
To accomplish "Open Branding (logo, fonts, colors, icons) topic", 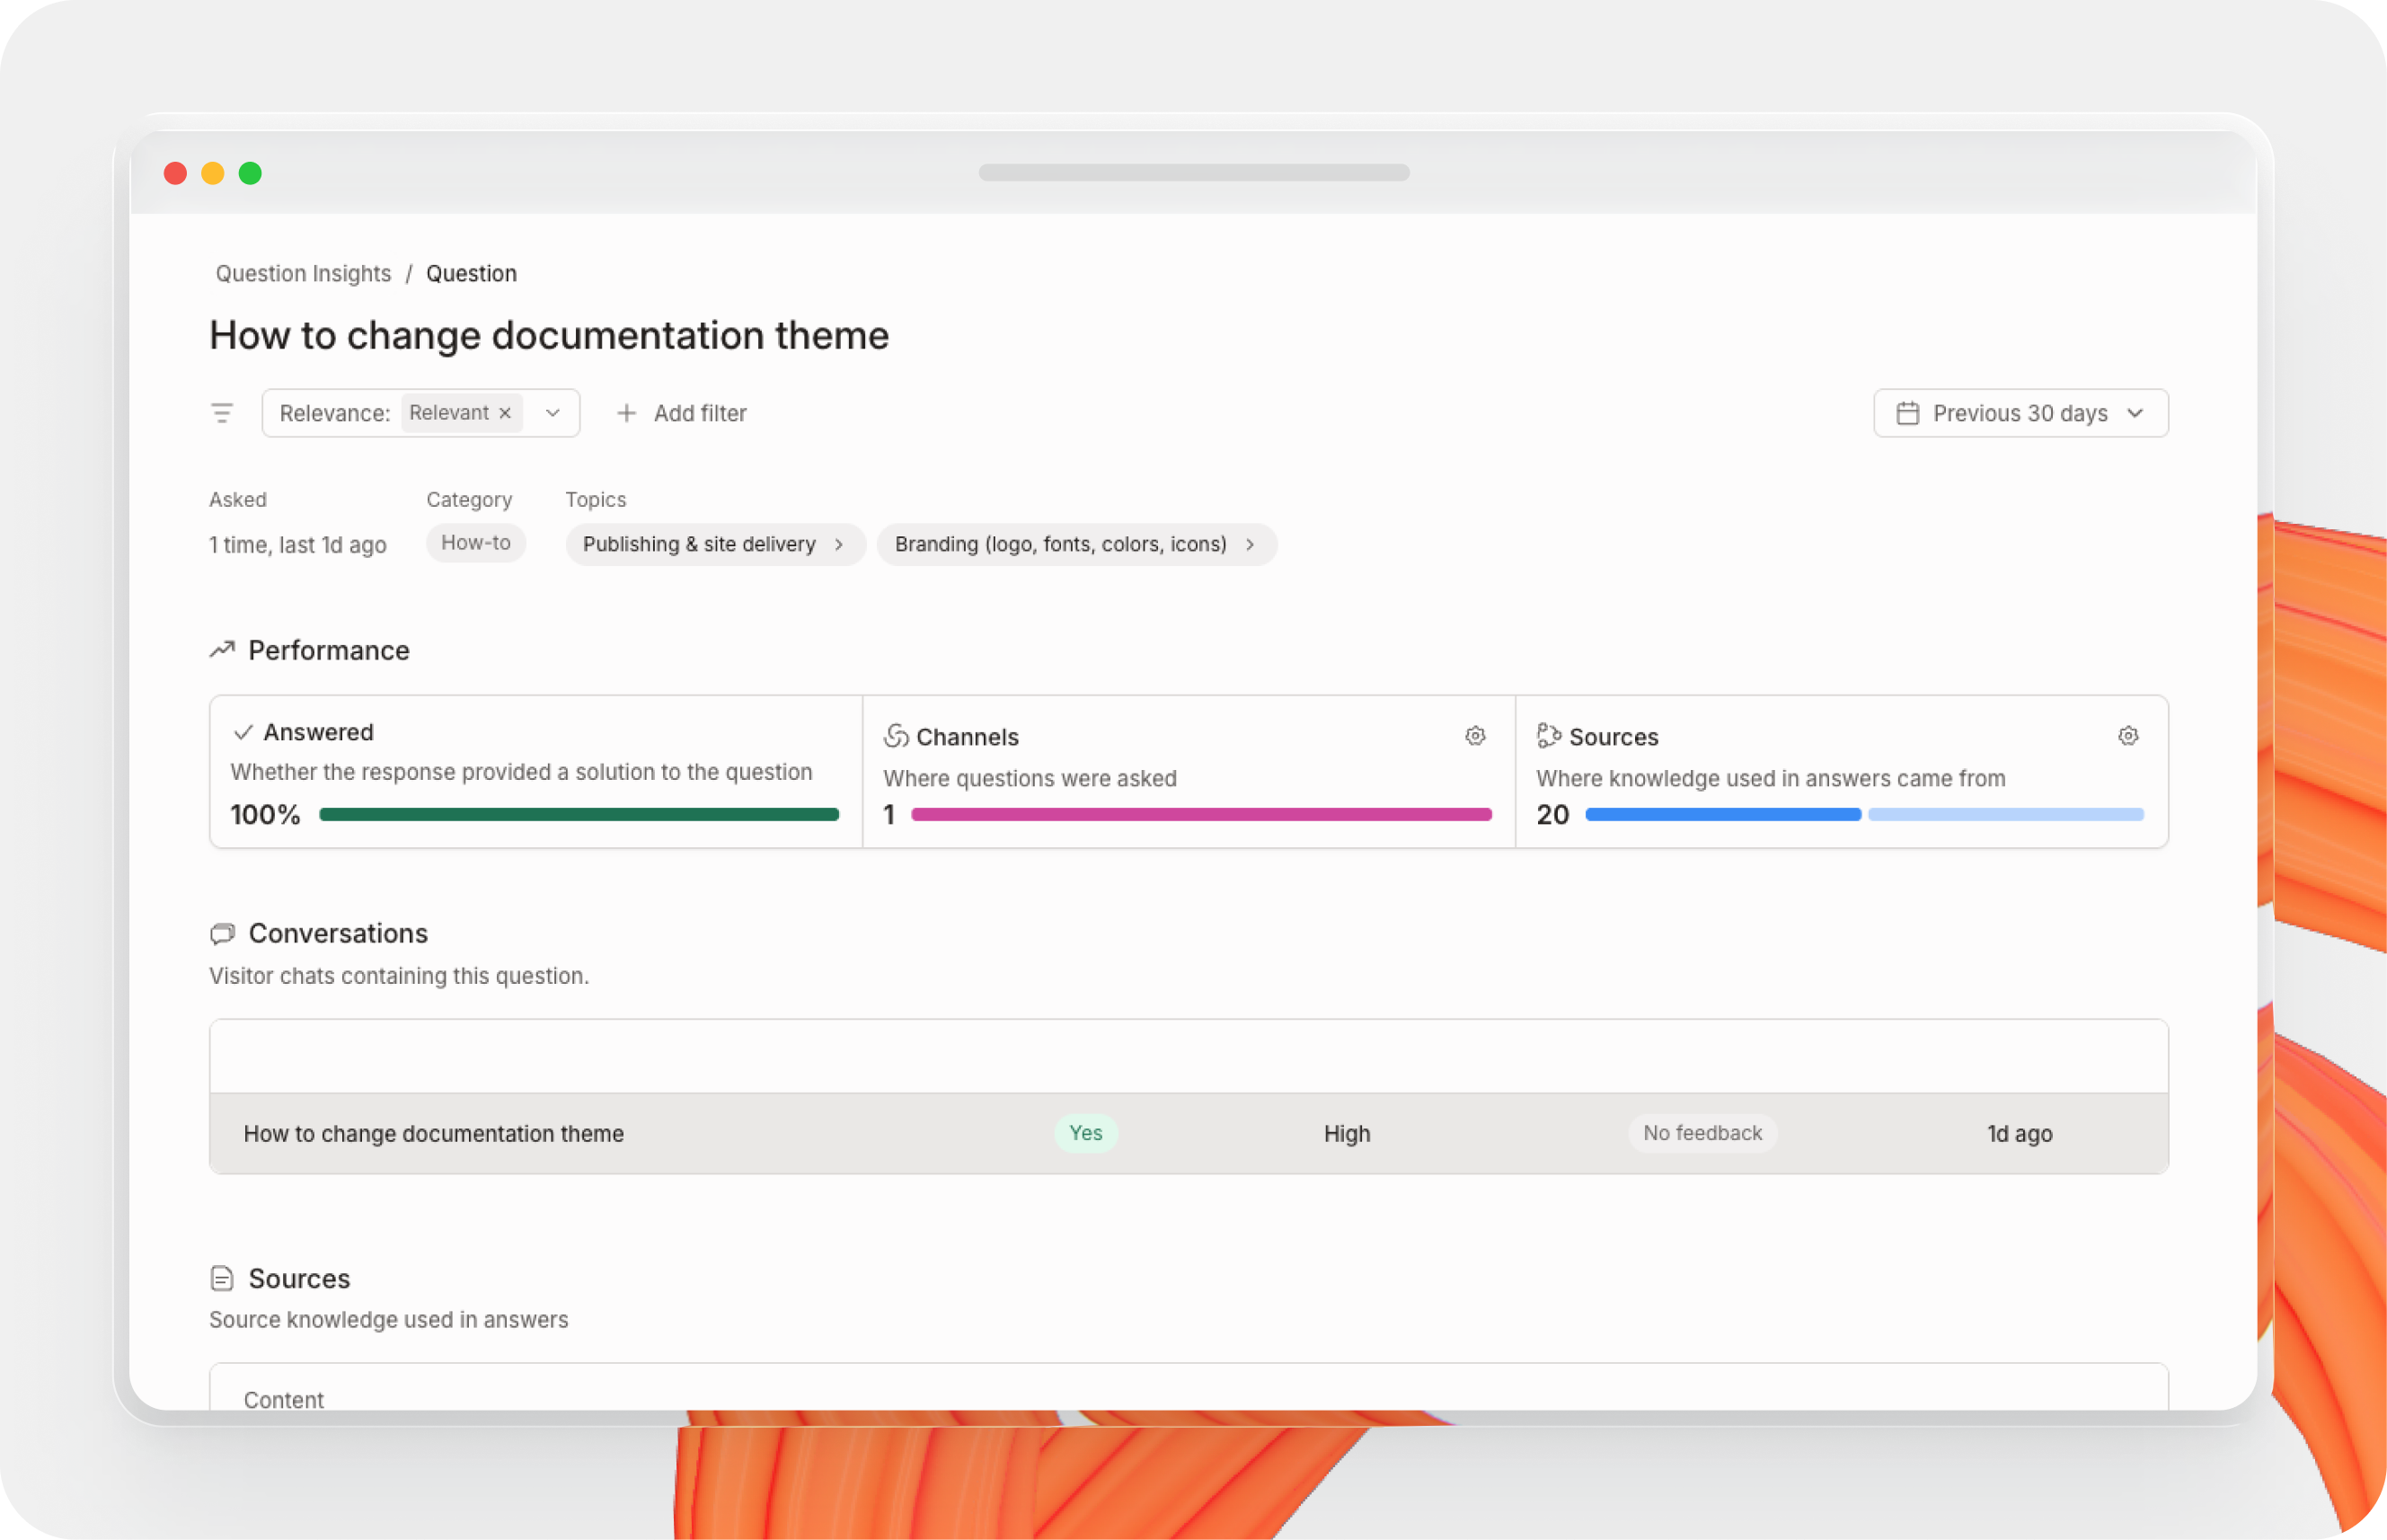I will (1075, 544).
